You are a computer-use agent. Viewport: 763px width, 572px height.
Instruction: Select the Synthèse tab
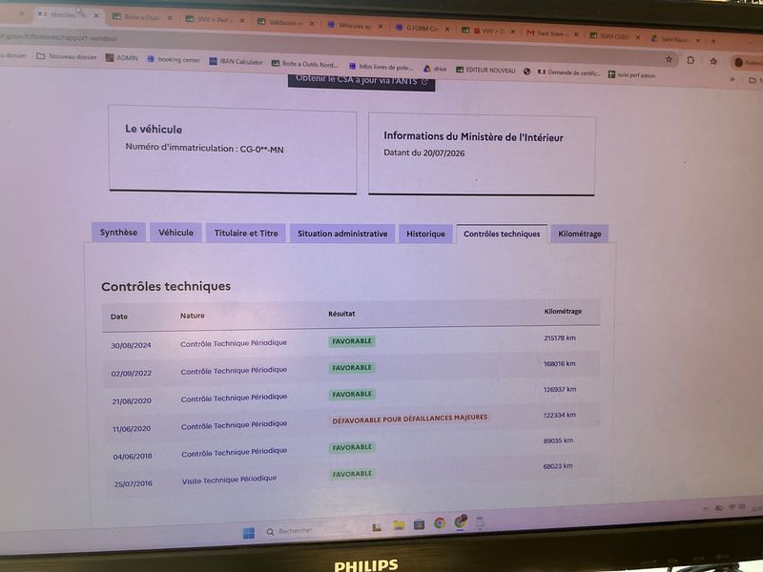tap(118, 233)
